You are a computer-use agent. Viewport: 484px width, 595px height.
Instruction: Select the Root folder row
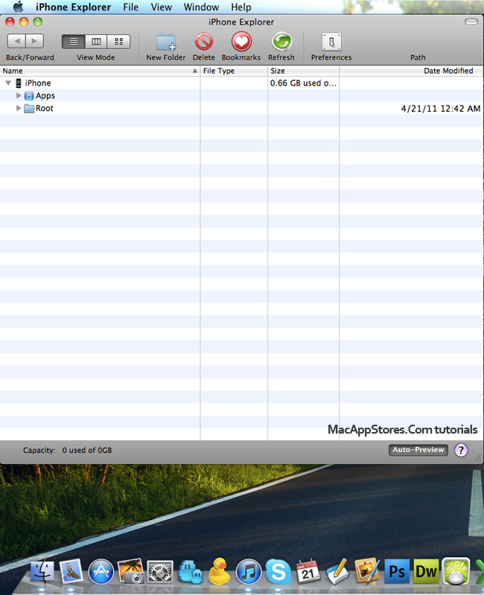pyautogui.click(x=241, y=108)
